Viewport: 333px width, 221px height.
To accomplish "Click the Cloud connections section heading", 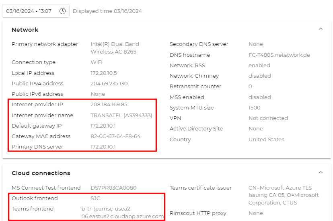I will pos(41,173).
